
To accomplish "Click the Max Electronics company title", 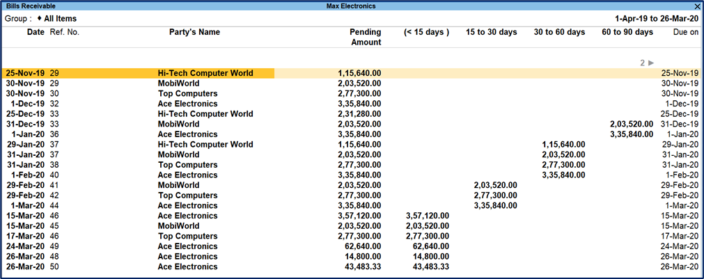I will point(351,6).
